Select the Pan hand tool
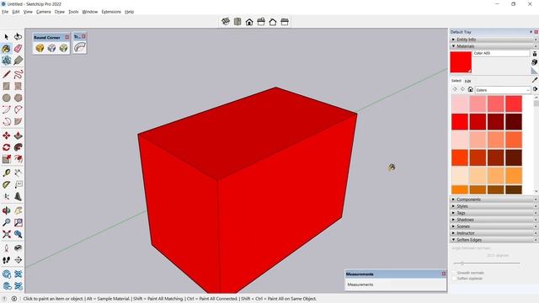 (x=18, y=210)
